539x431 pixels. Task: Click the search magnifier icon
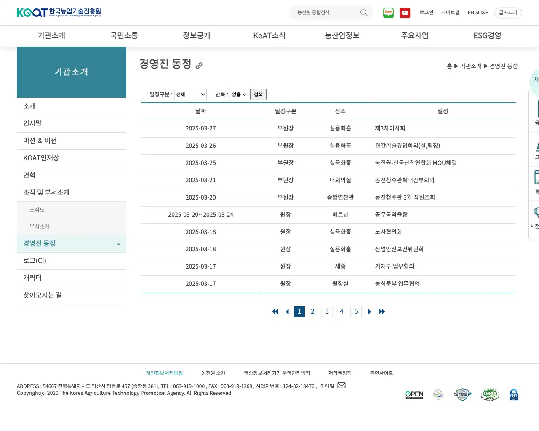[364, 13]
